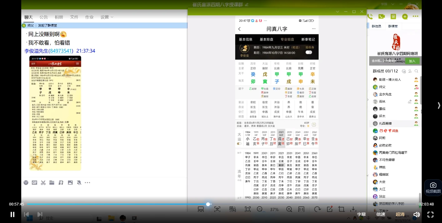Viewport: 442px width, 223px height.
Task: Expand the chat window chevron on the right
Action: pyautogui.click(x=337, y=11)
